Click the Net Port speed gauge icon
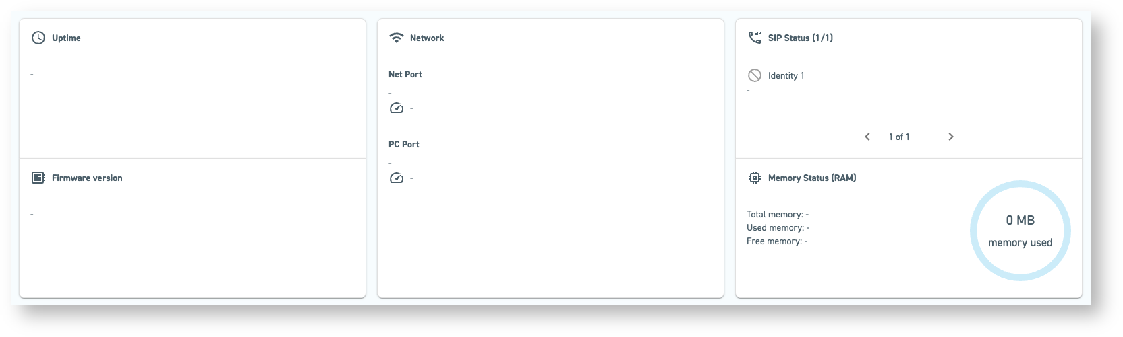The width and height of the screenshot is (1123, 337). point(397,108)
